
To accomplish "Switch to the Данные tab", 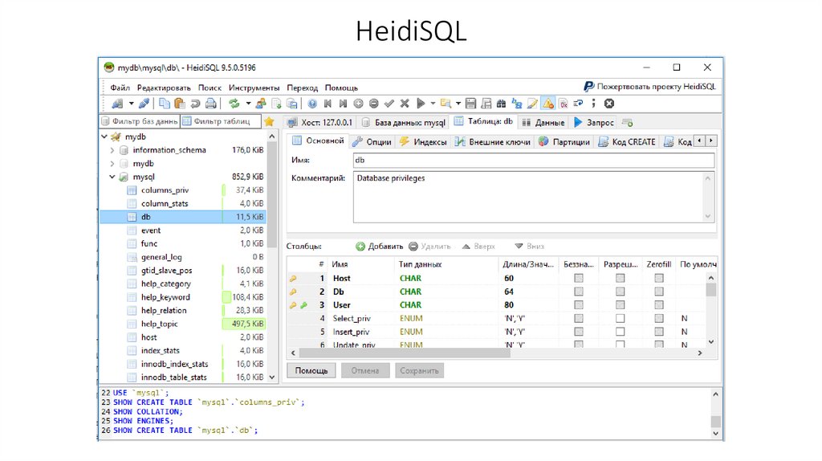I will pyautogui.click(x=543, y=122).
